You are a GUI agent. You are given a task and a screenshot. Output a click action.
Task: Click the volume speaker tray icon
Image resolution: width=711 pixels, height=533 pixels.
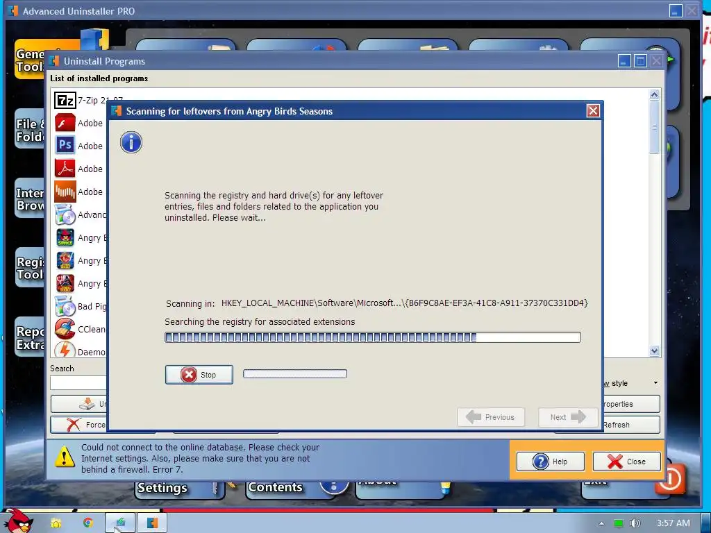click(x=635, y=523)
